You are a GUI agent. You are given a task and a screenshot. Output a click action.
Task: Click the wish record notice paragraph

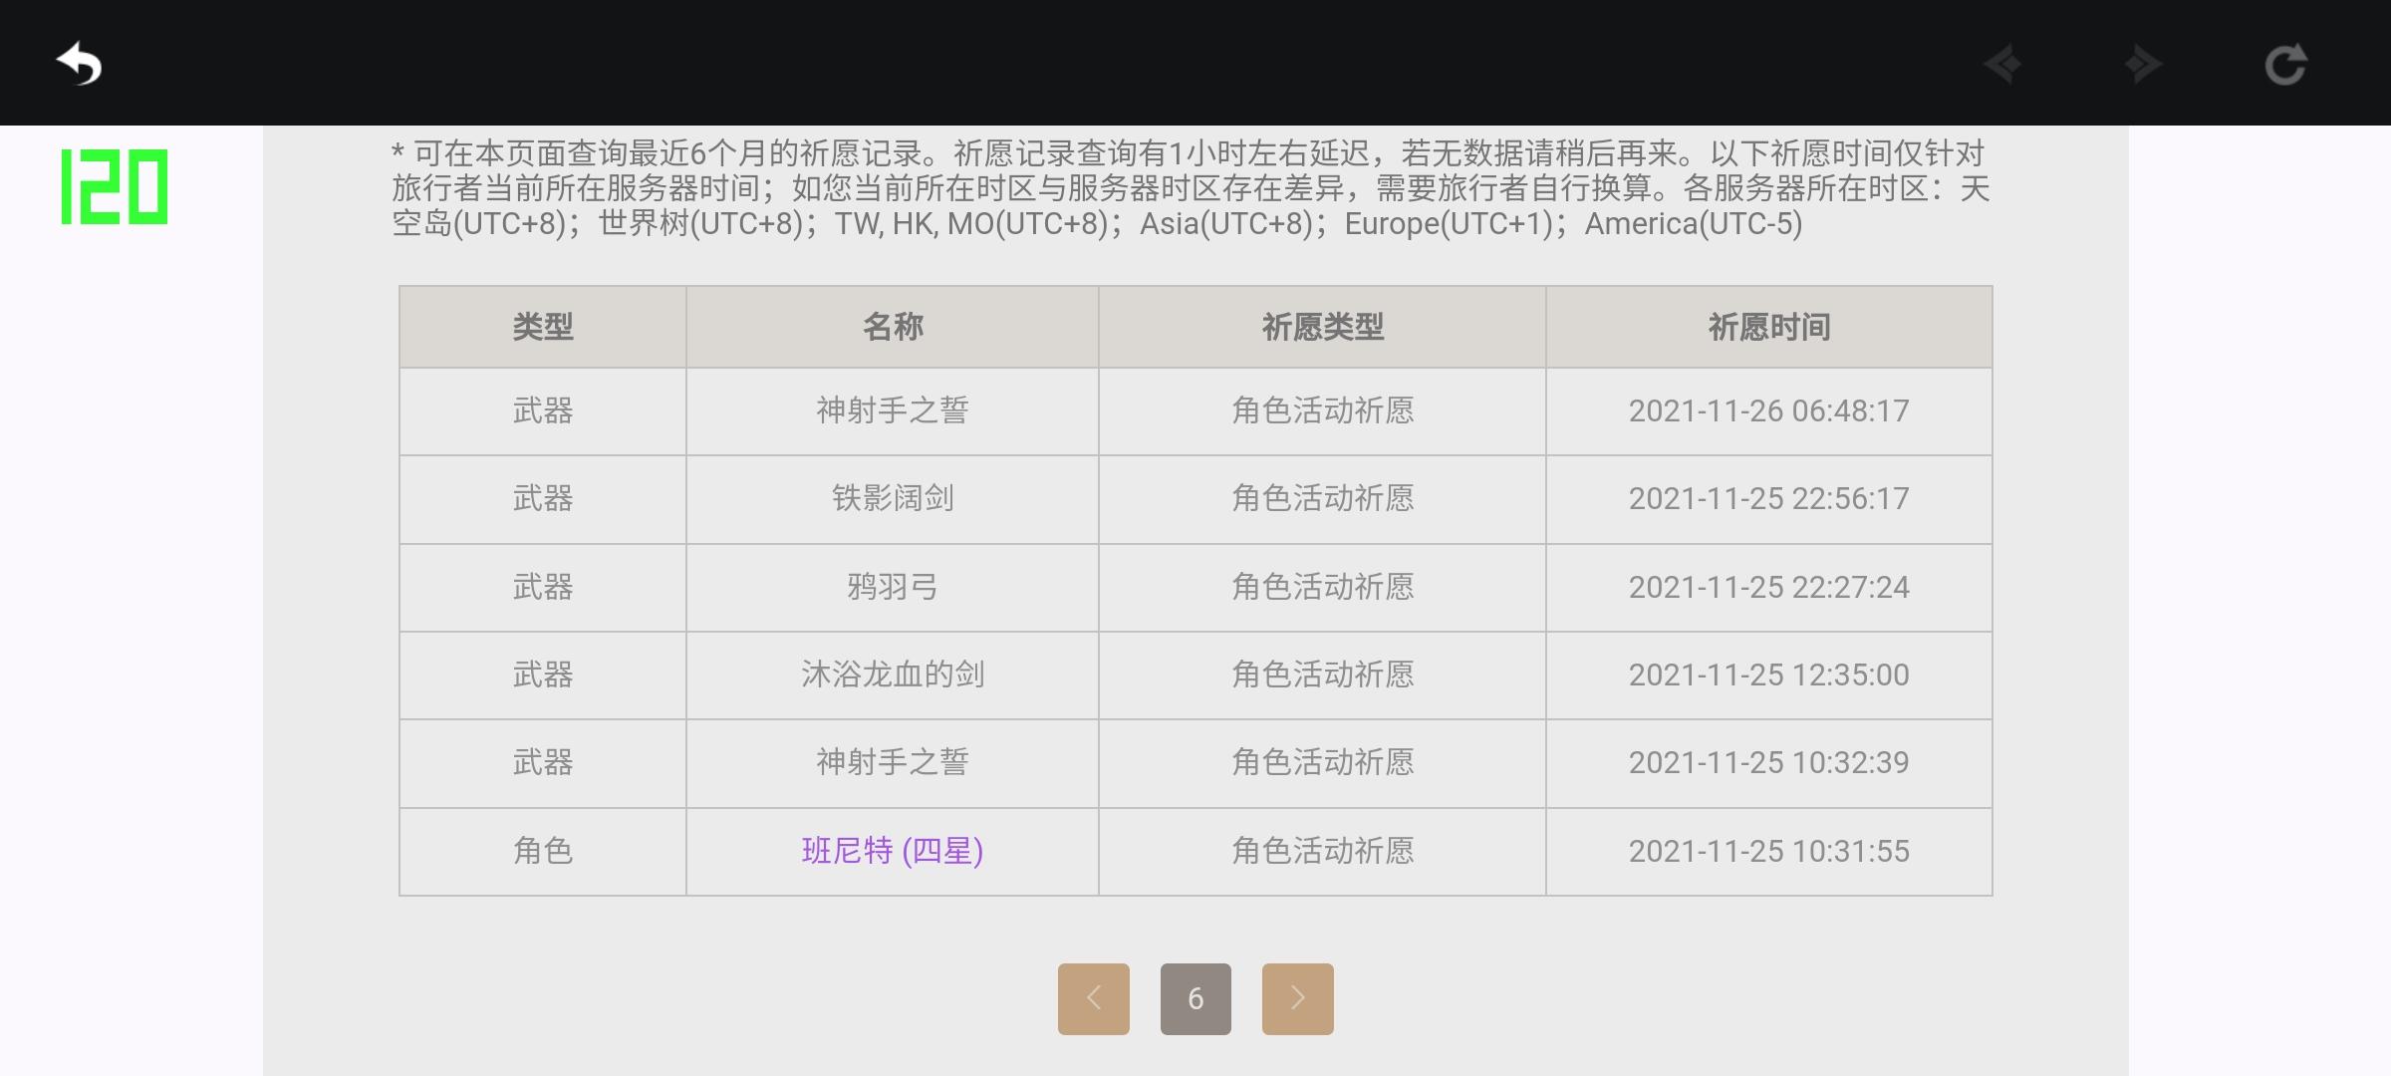tap(1191, 188)
